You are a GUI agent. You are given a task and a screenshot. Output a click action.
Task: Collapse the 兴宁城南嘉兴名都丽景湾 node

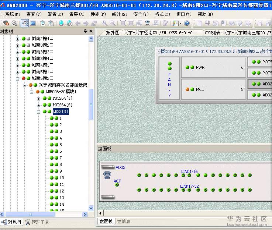[25, 85]
